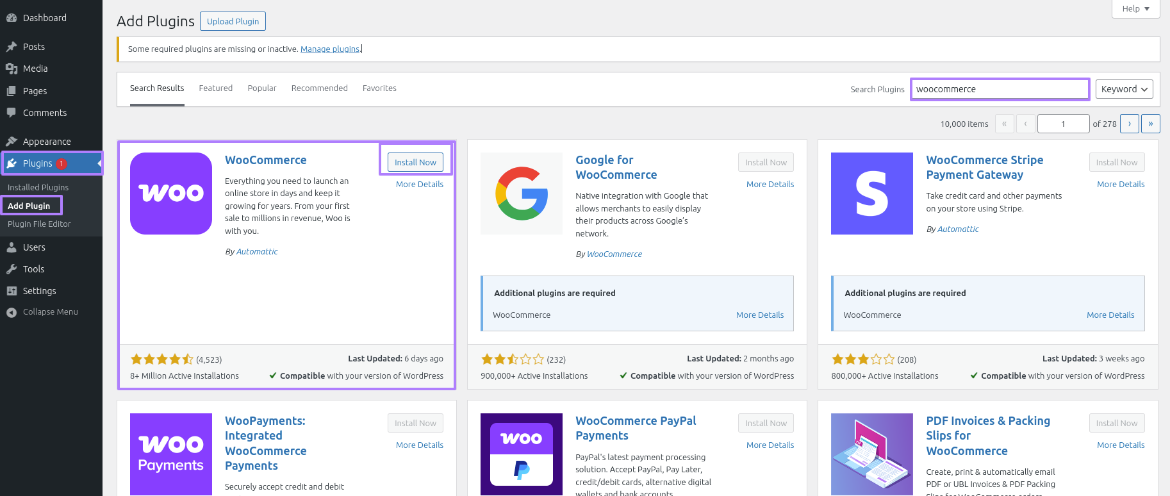Open PDF Invoices & Packing Slips title link
The width and height of the screenshot is (1170, 496).
pos(988,436)
